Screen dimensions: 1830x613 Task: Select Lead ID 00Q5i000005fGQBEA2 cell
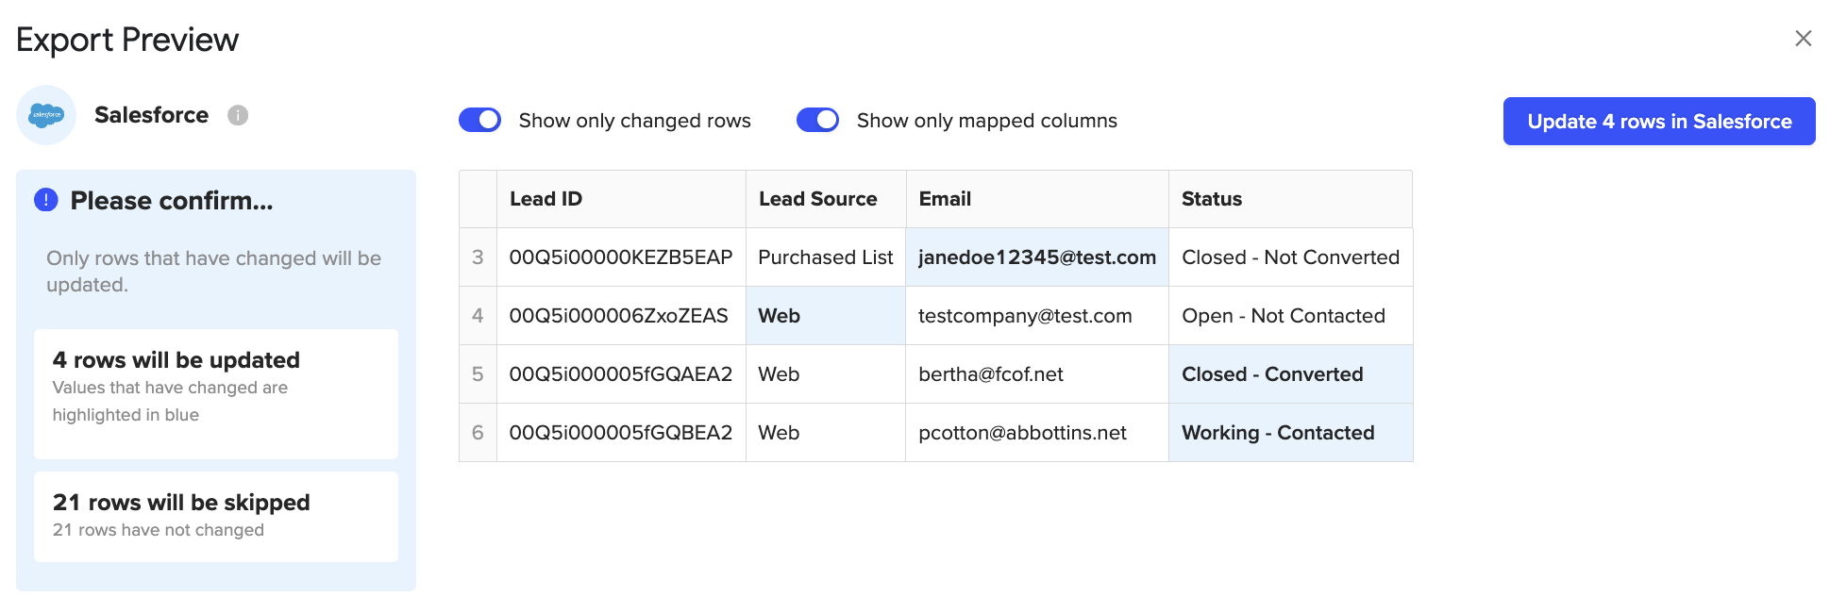621,433
